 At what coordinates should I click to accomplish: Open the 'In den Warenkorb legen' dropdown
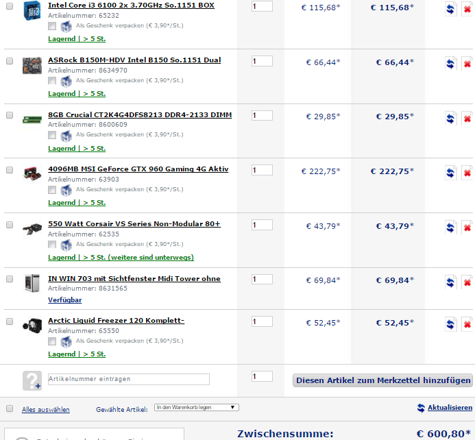pyautogui.click(x=197, y=408)
